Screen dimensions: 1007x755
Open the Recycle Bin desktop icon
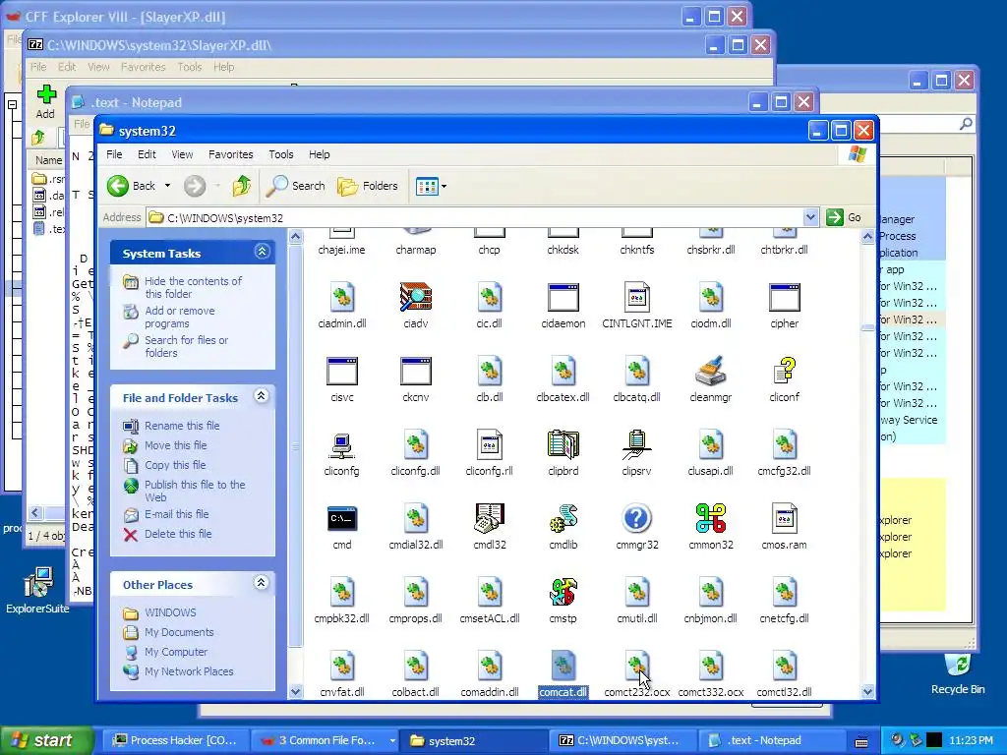pyautogui.click(x=958, y=674)
